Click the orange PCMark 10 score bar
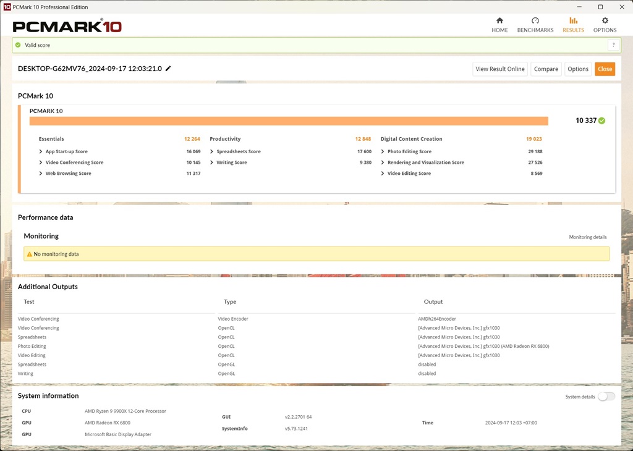 [x=289, y=121]
